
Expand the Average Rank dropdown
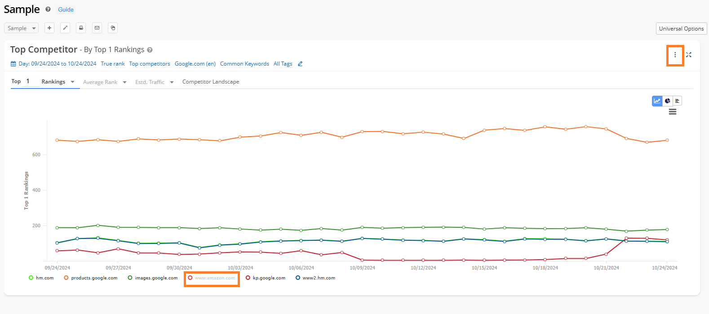pyautogui.click(x=124, y=82)
